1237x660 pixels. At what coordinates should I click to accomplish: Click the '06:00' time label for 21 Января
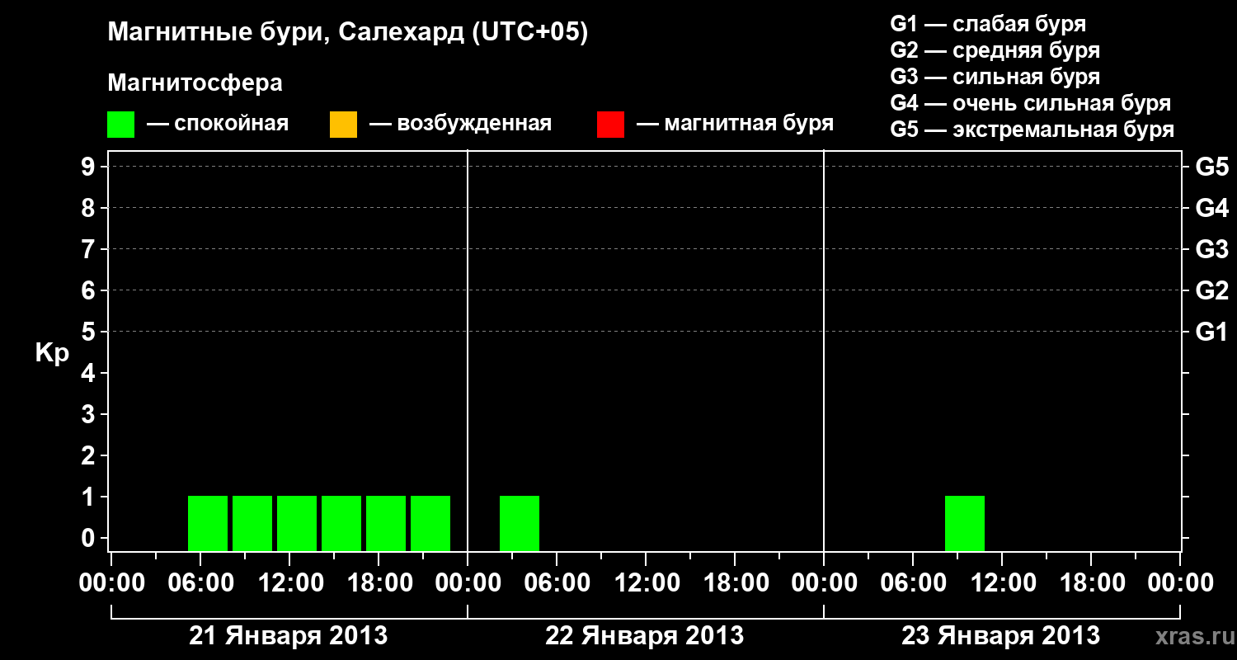(200, 583)
